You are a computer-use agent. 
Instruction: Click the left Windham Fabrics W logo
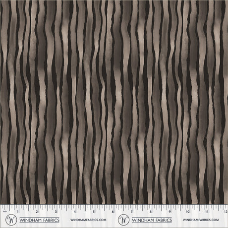tap(11, 220)
